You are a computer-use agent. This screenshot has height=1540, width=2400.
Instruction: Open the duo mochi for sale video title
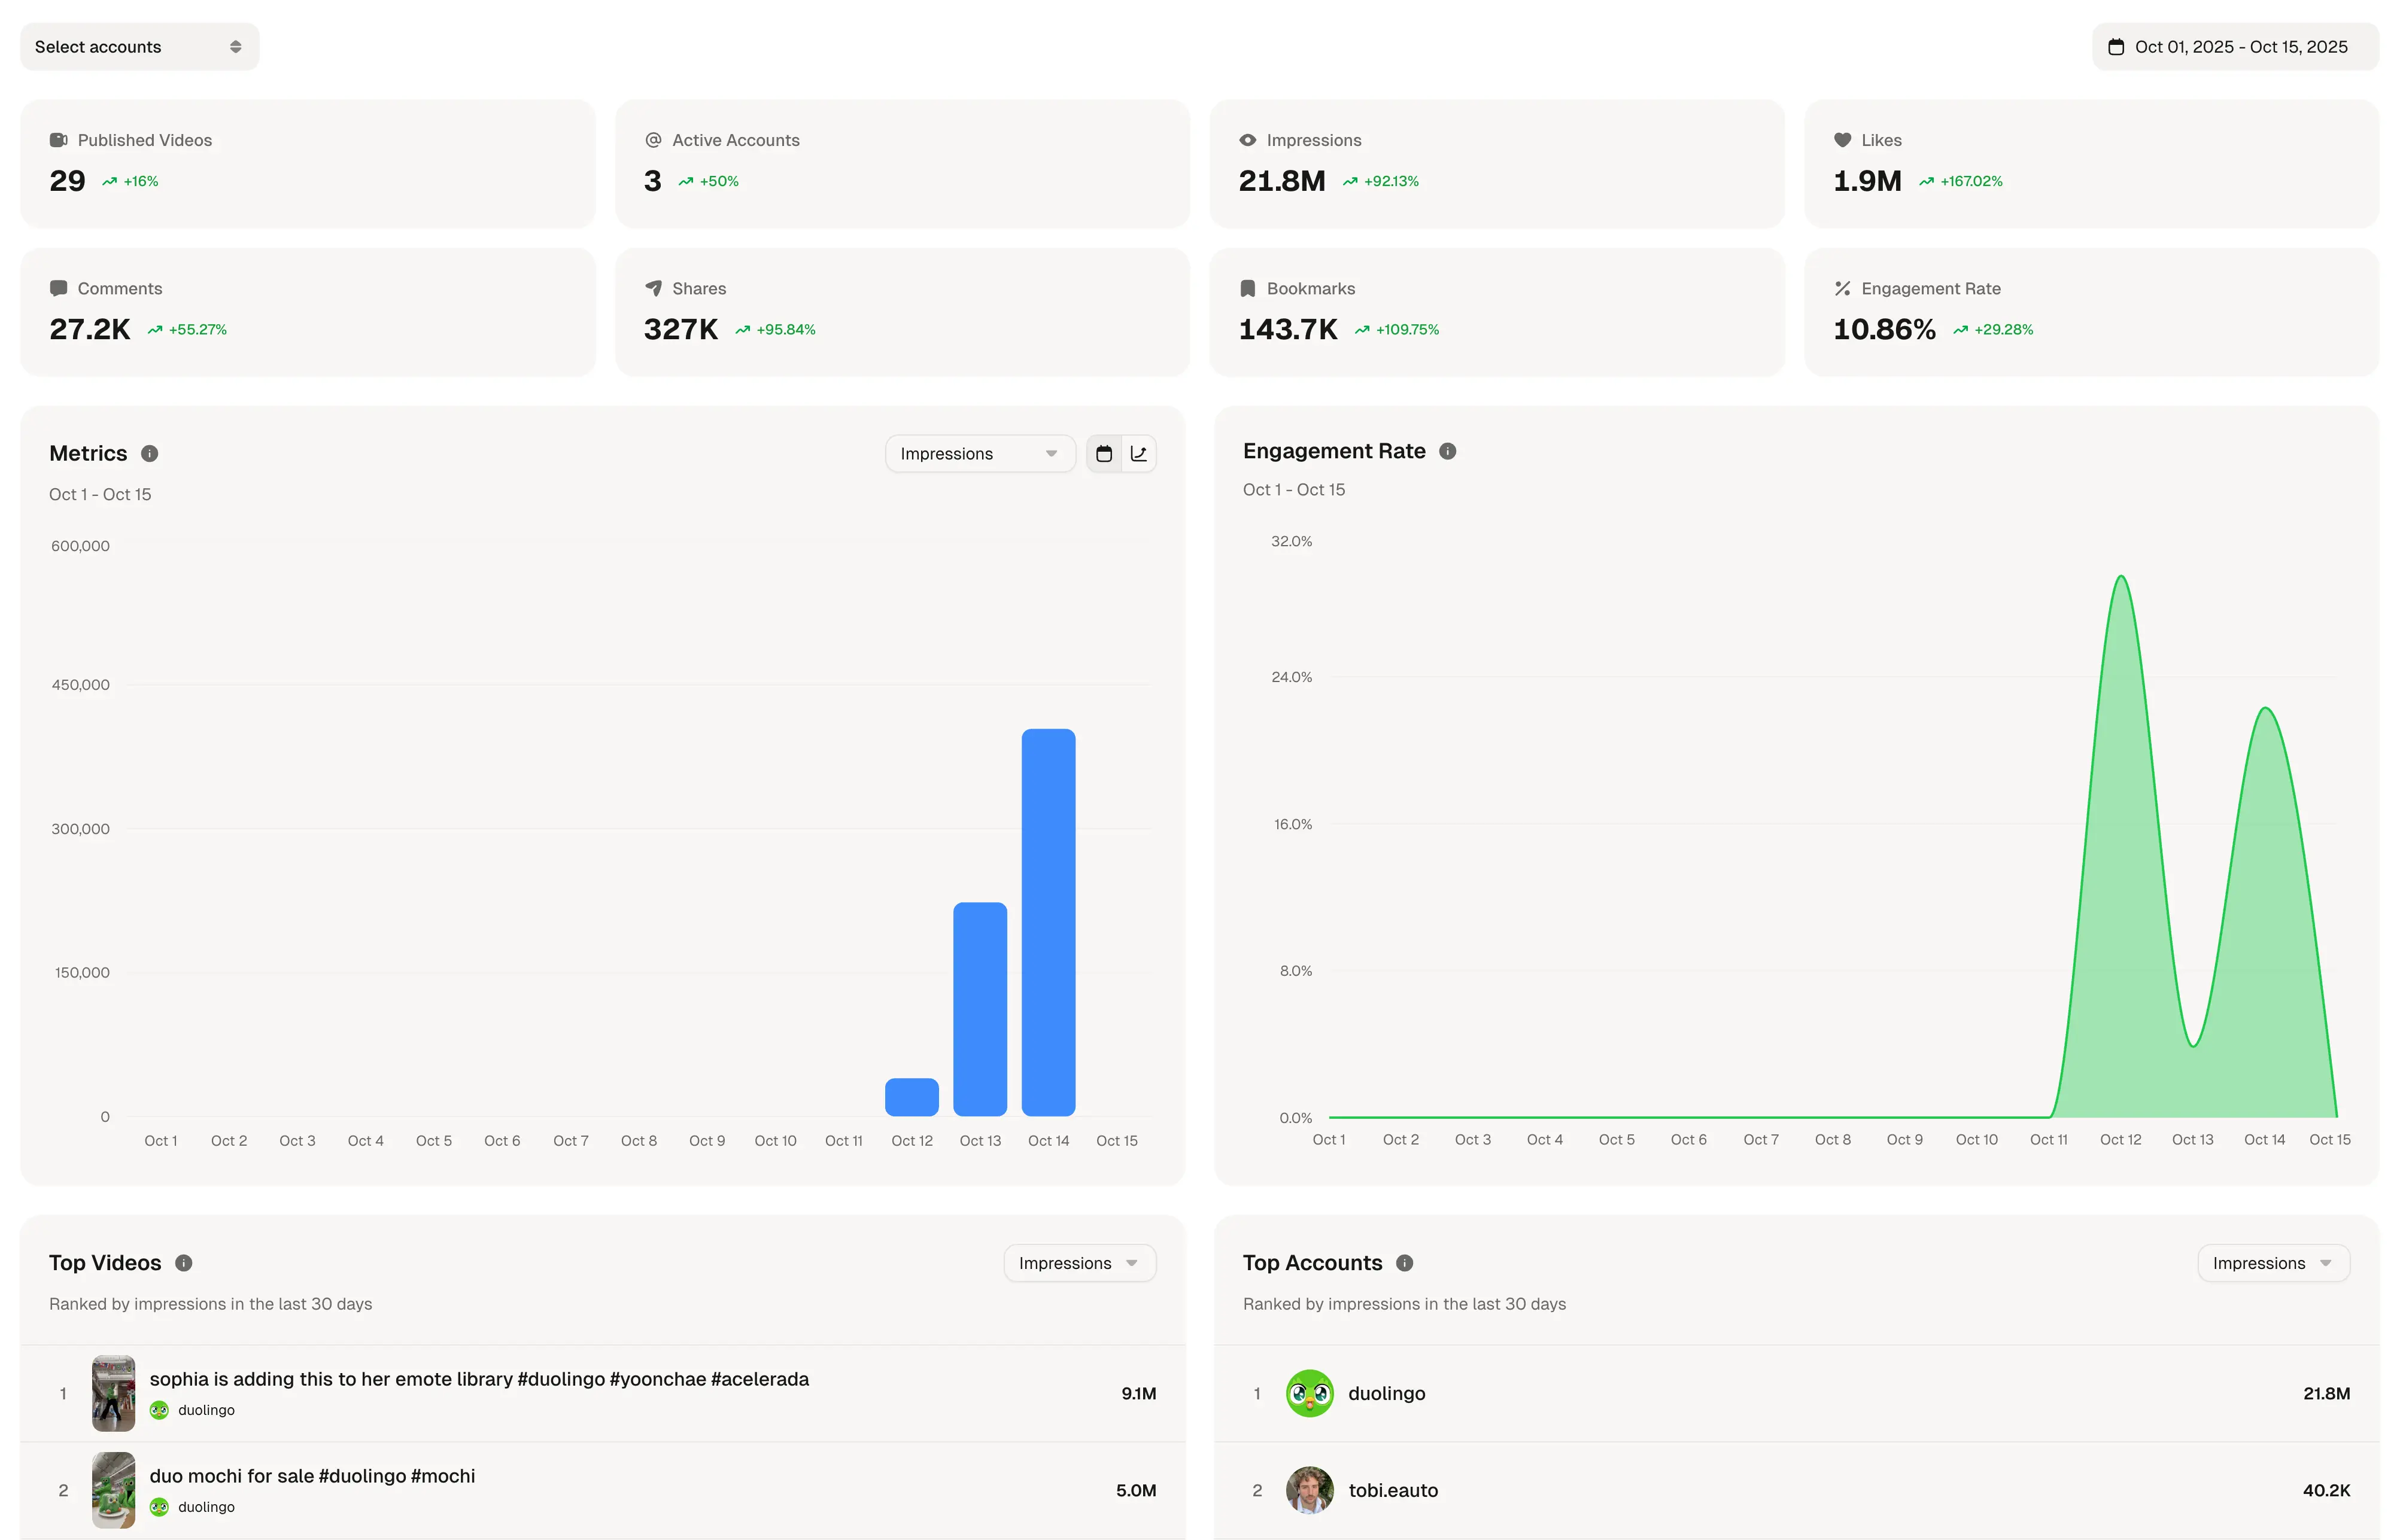click(312, 1476)
